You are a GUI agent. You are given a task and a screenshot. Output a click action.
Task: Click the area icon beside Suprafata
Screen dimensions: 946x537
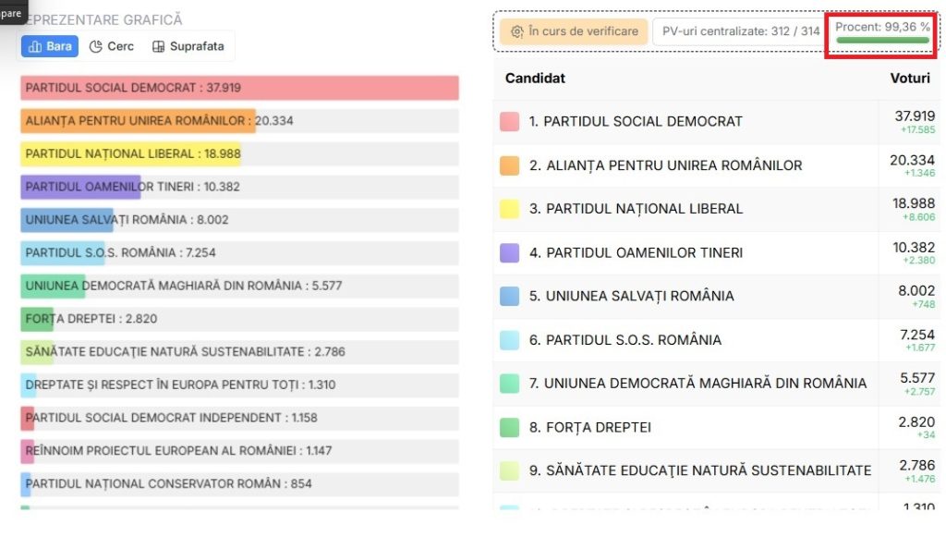click(159, 46)
